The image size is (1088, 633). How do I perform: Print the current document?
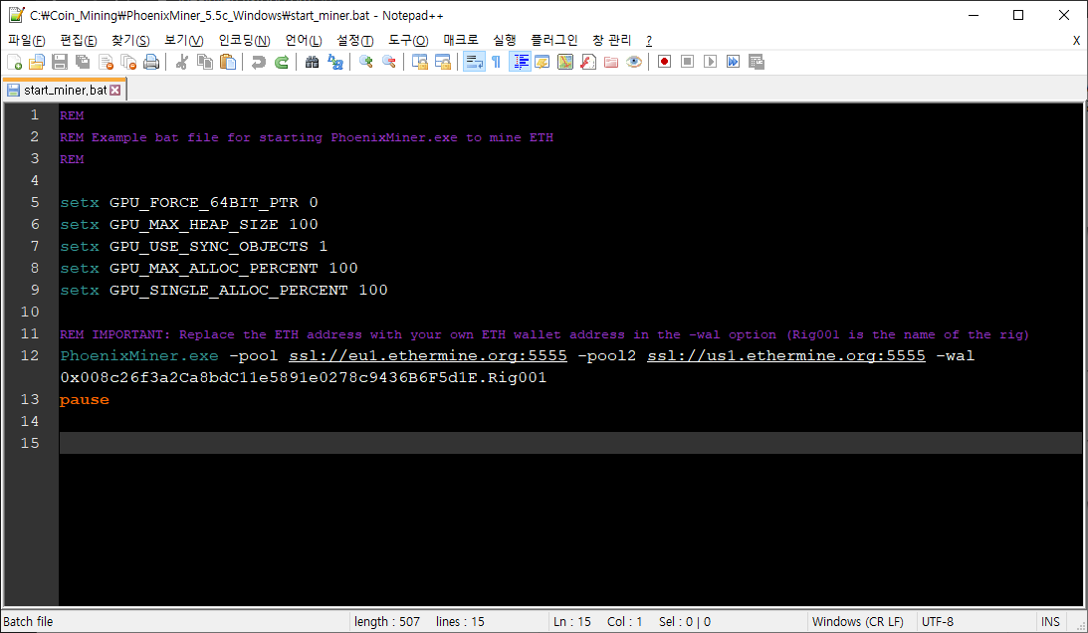pos(151,63)
